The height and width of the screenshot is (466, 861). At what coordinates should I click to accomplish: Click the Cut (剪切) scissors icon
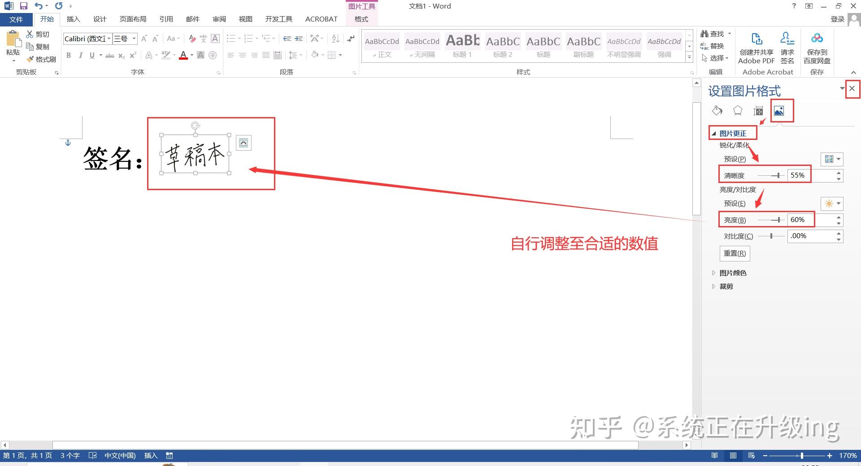click(30, 34)
